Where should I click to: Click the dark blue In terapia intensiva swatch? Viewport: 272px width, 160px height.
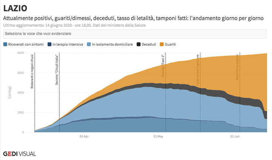coord(50,45)
